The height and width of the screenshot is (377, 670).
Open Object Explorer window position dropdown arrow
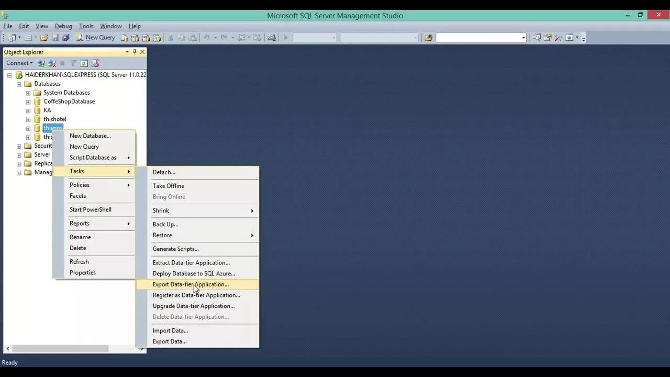127,52
